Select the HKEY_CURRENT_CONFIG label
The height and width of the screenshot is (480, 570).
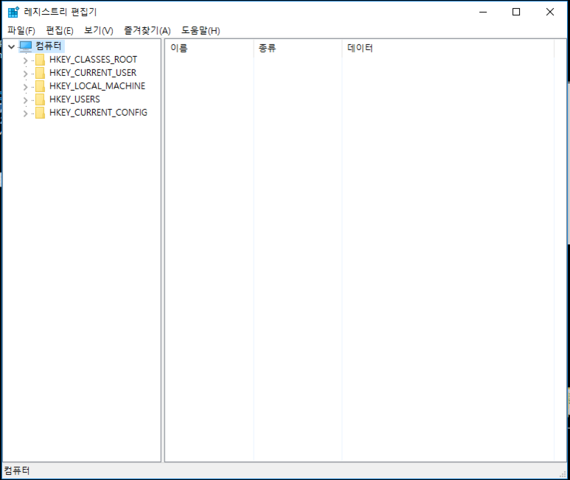coord(99,113)
